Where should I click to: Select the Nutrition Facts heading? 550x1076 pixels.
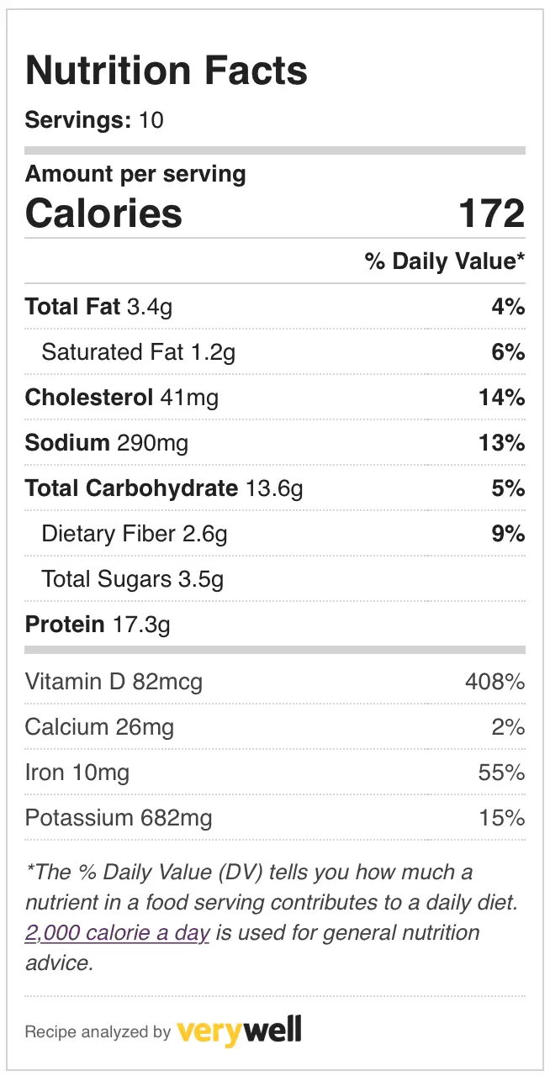pyautogui.click(x=167, y=71)
